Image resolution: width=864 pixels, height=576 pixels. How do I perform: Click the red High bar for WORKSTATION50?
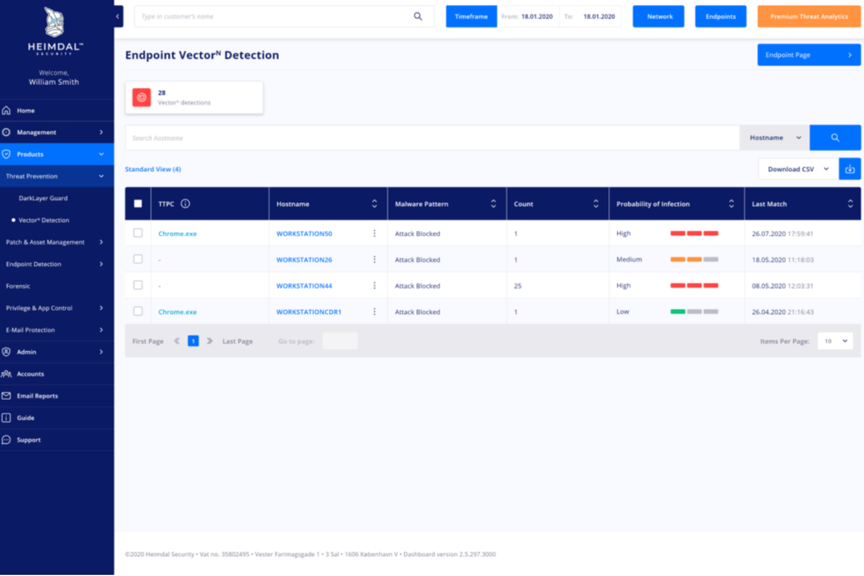694,233
